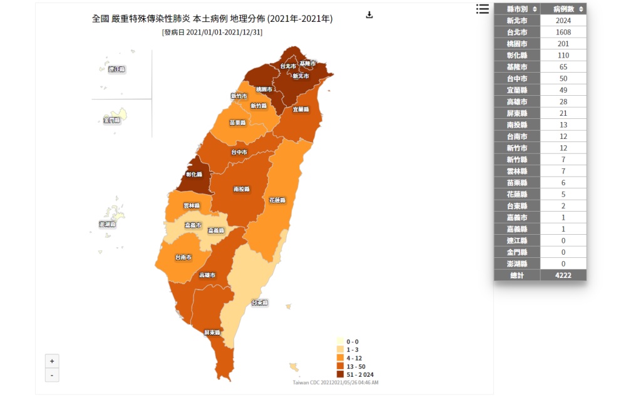Click the 高雄市 label on the map
The image size is (626, 400).
pyautogui.click(x=207, y=275)
